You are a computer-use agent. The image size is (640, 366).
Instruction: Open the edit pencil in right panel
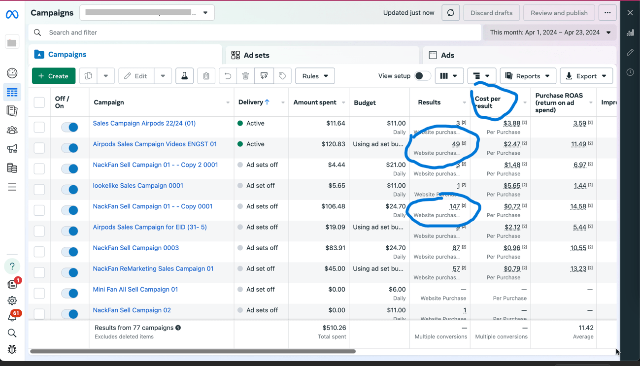[630, 52]
